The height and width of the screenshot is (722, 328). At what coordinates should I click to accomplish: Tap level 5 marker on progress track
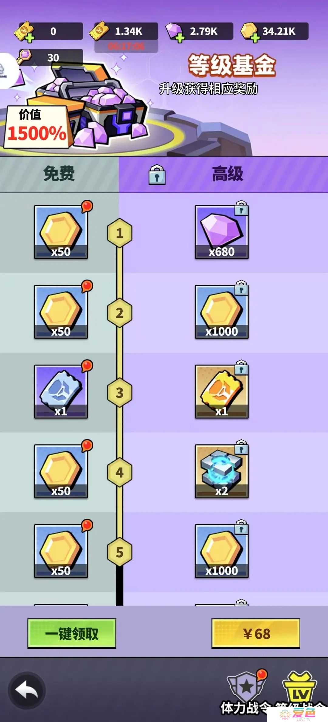pyautogui.click(x=120, y=552)
